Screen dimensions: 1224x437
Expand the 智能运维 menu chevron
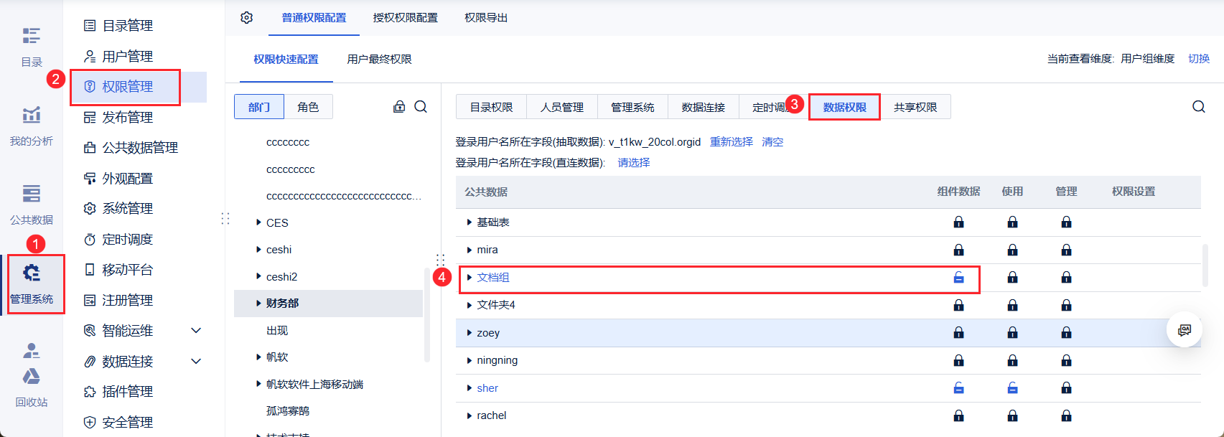point(196,331)
